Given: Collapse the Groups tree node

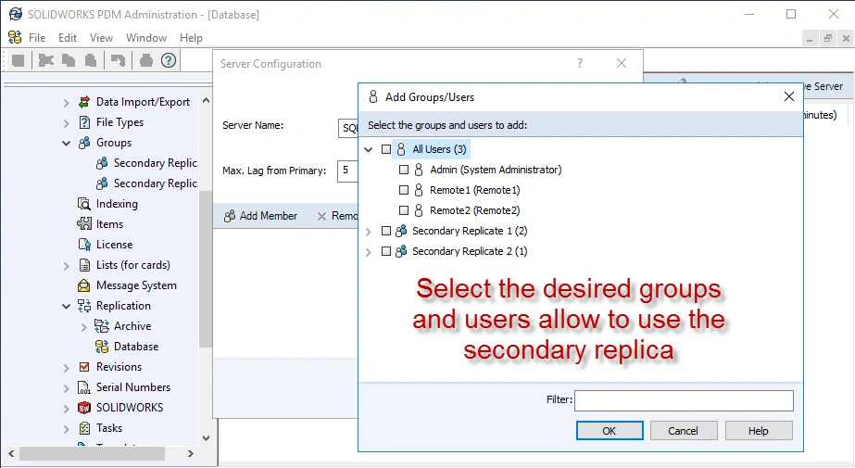Looking at the screenshot, I should click(x=66, y=144).
